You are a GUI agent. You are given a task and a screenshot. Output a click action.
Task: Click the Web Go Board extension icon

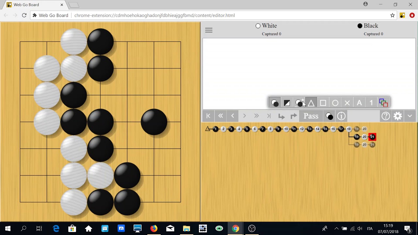pos(402,15)
